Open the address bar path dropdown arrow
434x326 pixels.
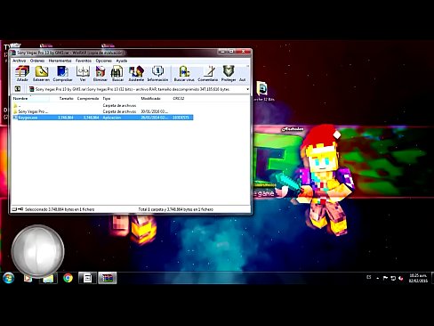coord(247,89)
